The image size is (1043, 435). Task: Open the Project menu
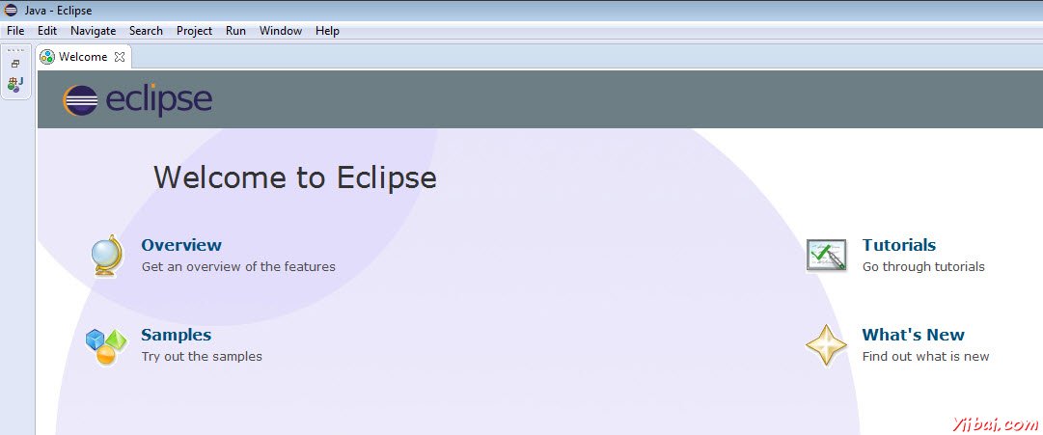pyautogui.click(x=194, y=31)
